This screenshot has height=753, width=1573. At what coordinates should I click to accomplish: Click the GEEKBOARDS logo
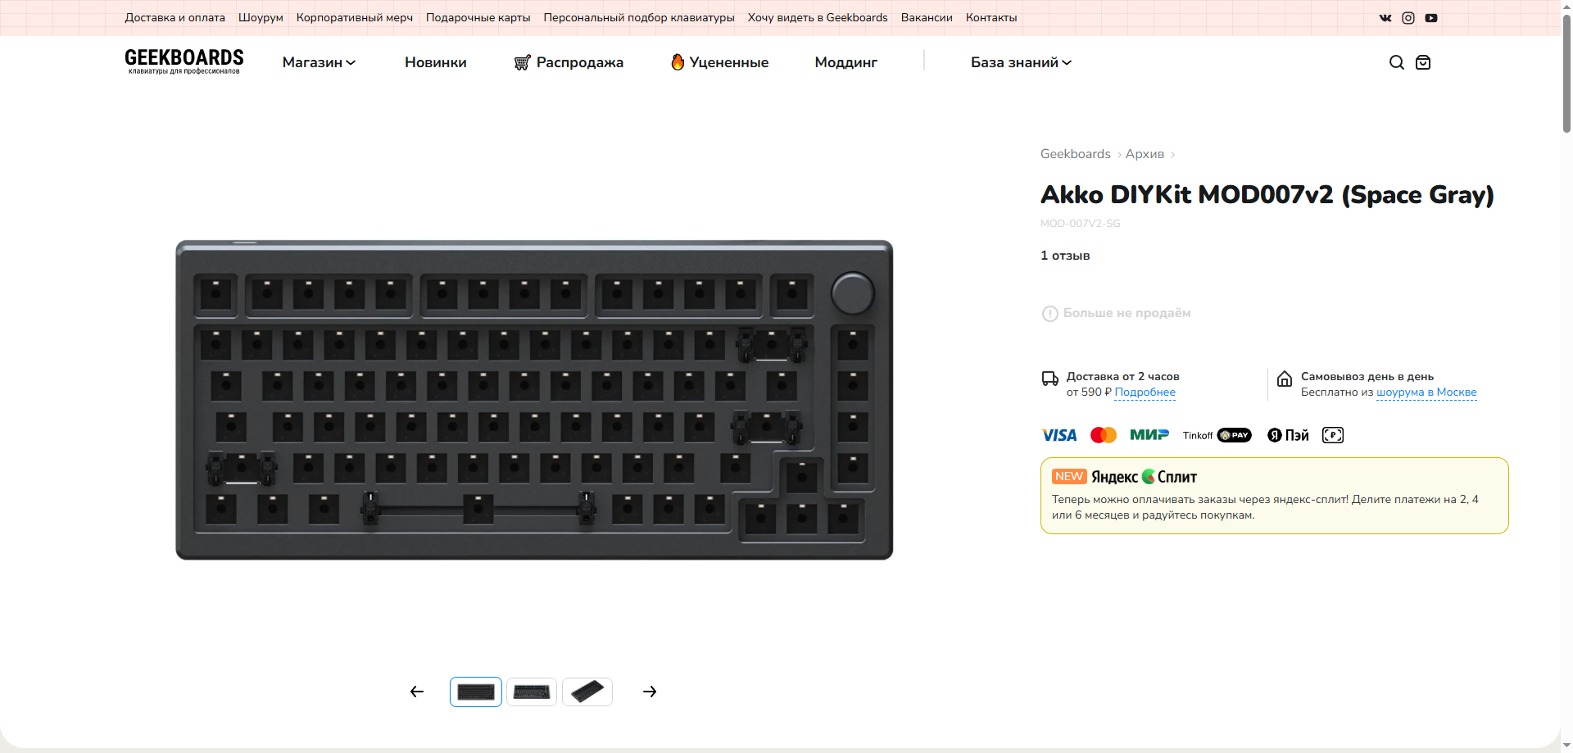(184, 61)
